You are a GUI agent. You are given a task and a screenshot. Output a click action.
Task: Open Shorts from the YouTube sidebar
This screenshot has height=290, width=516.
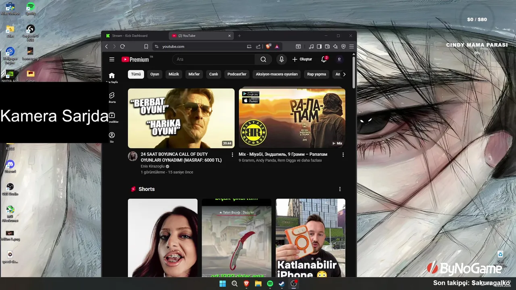tap(112, 97)
